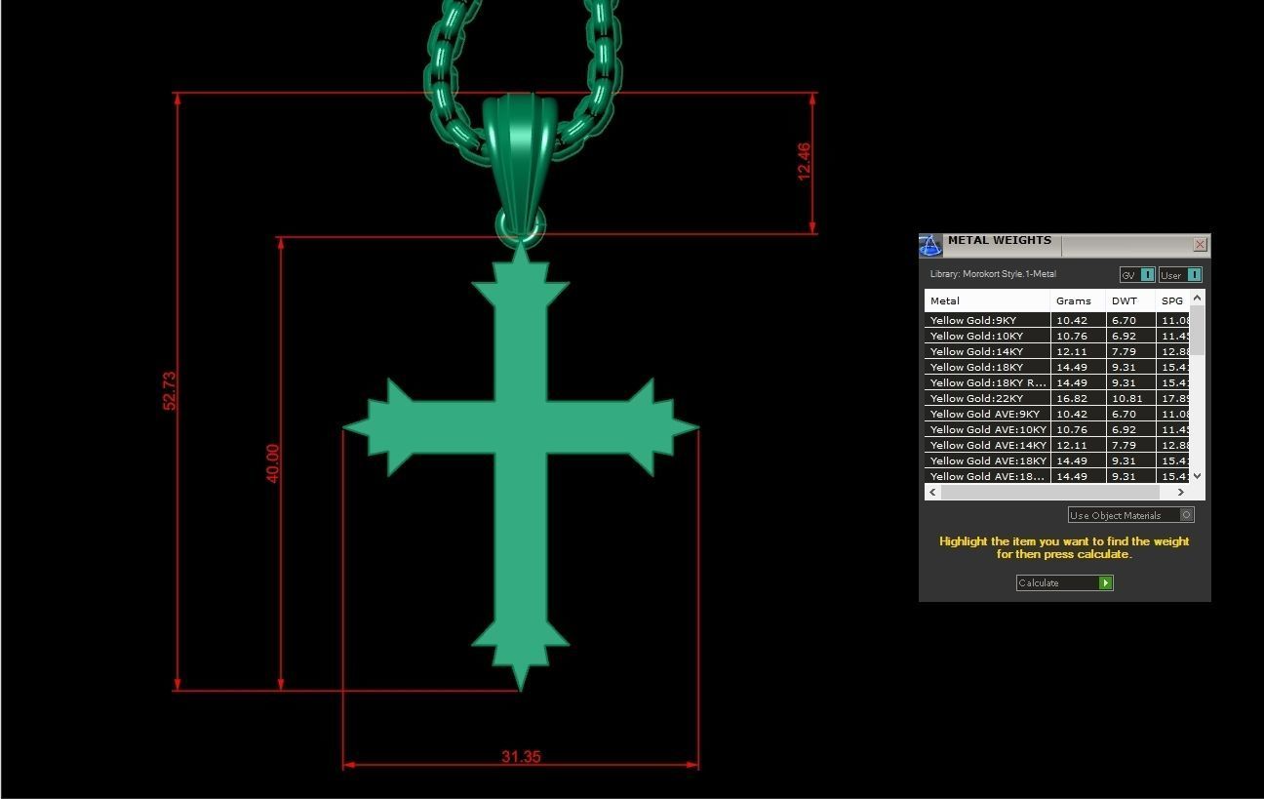Viewport: 1264px width, 799px height.
Task: Select the Yellow Gold AVE:9KY row
Action: pos(1057,414)
